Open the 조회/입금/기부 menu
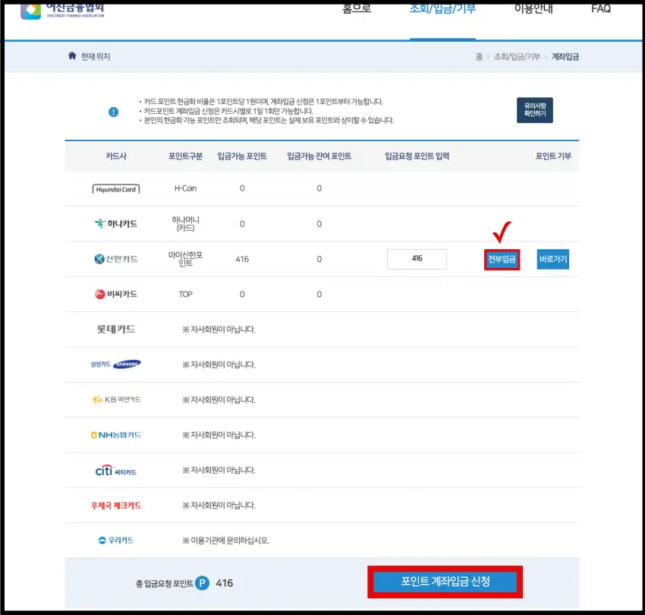Viewport: 645px width, 615px height. (x=442, y=7)
